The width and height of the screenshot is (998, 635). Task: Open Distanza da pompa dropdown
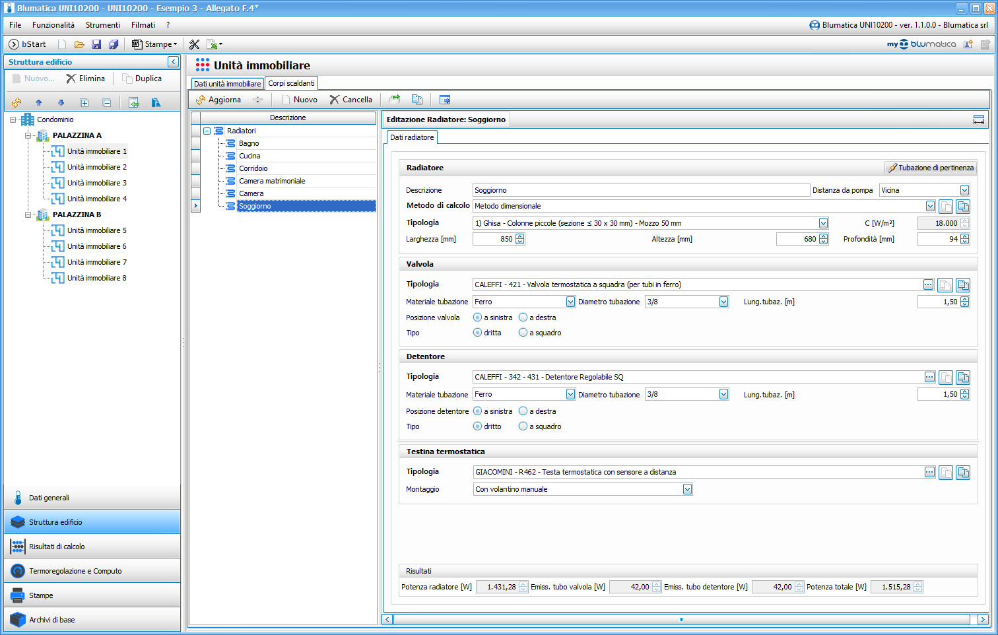(x=964, y=190)
